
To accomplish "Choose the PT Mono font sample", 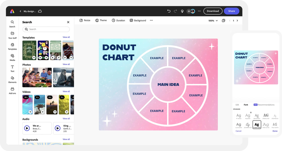I will (x=239, y=116).
